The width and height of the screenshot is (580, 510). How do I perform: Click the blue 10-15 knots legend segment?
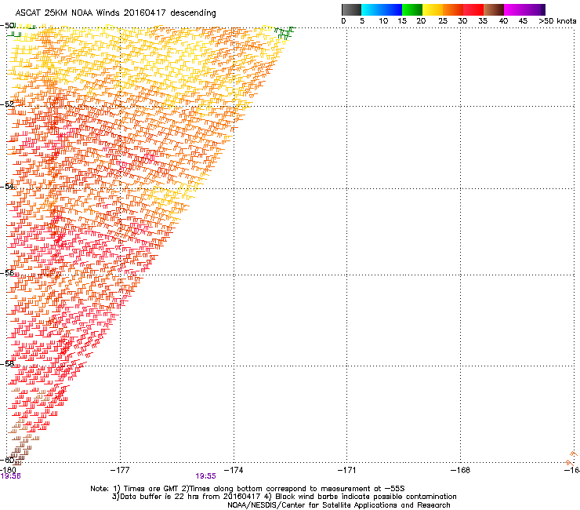pyautogui.click(x=392, y=9)
